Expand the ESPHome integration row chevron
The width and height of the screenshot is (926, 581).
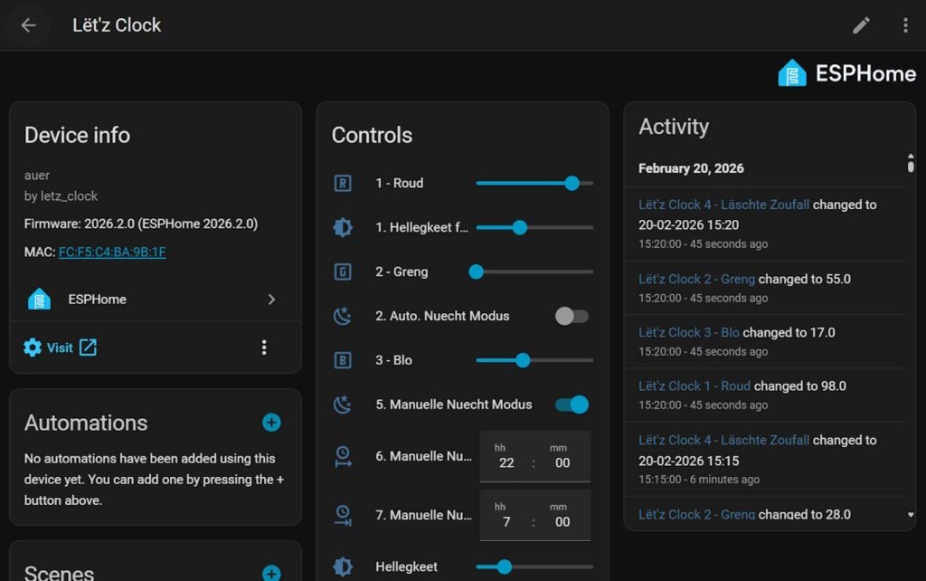click(271, 300)
